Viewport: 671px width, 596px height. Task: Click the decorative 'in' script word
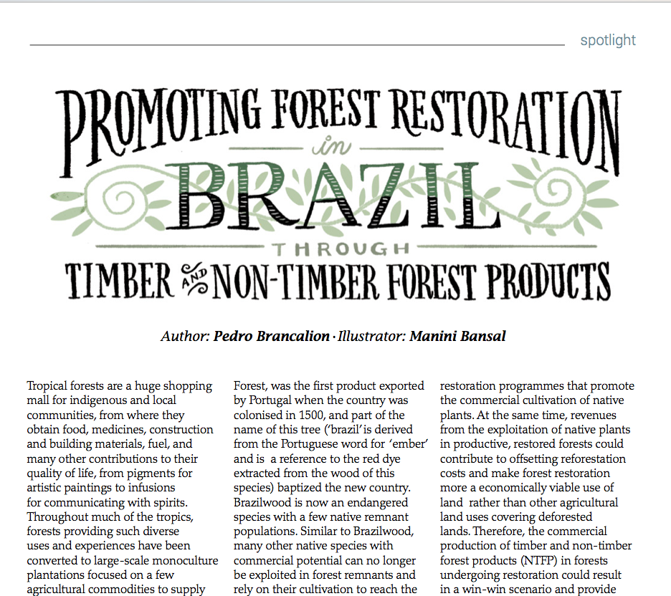(331, 146)
